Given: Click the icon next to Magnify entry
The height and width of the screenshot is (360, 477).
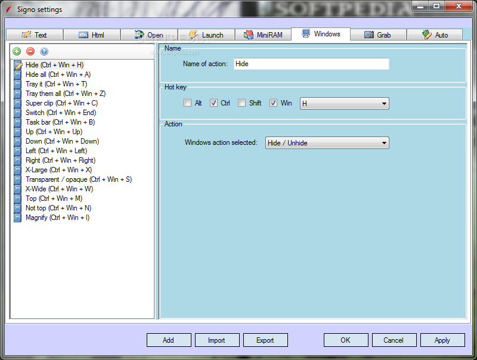Looking at the screenshot, I should 18,218.
